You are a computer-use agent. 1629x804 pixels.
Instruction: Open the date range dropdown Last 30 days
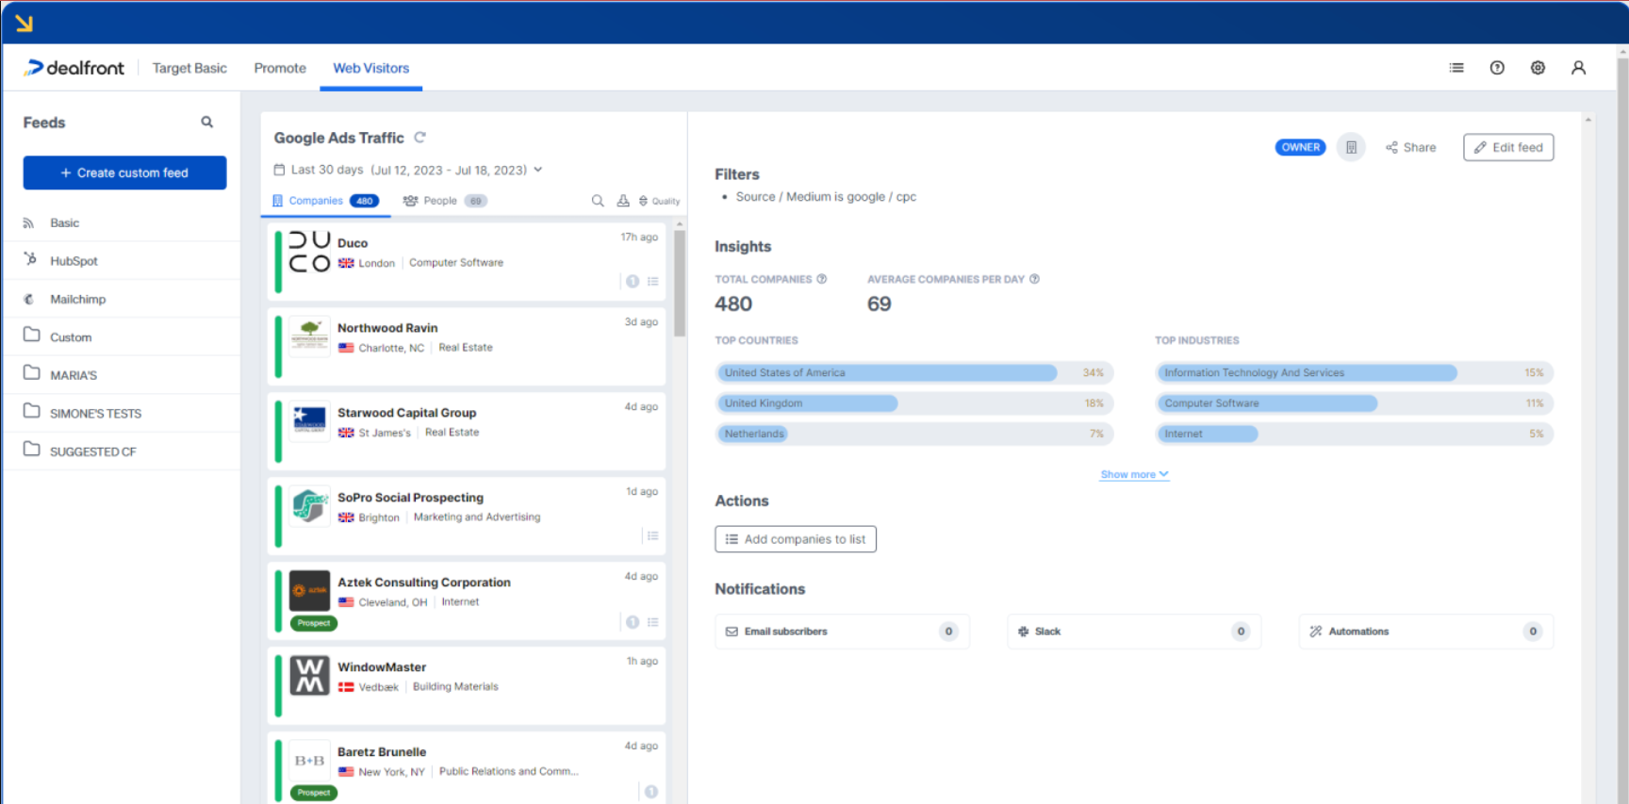click(408, 170)
